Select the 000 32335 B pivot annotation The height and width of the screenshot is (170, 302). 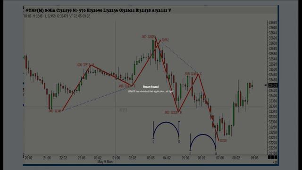tap(173, 112)
